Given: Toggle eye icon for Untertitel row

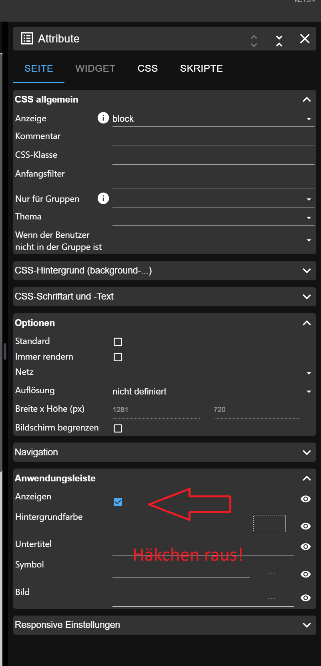Looking at the screenshot, I should (x=305, y=547).
